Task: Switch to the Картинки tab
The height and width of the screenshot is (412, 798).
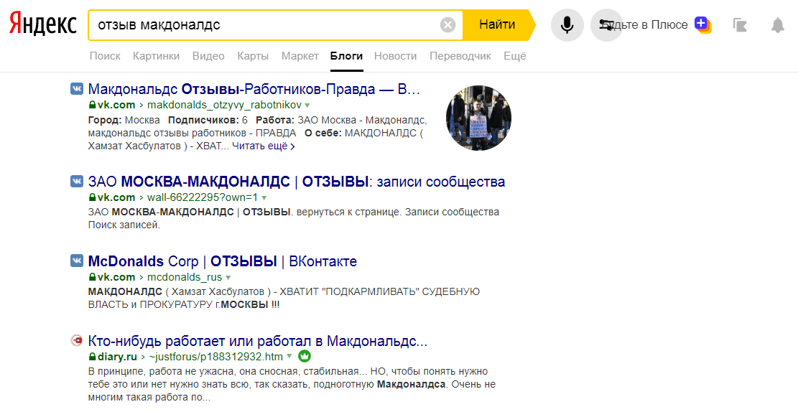Action: pyautogui.click(x=157, y=56)
